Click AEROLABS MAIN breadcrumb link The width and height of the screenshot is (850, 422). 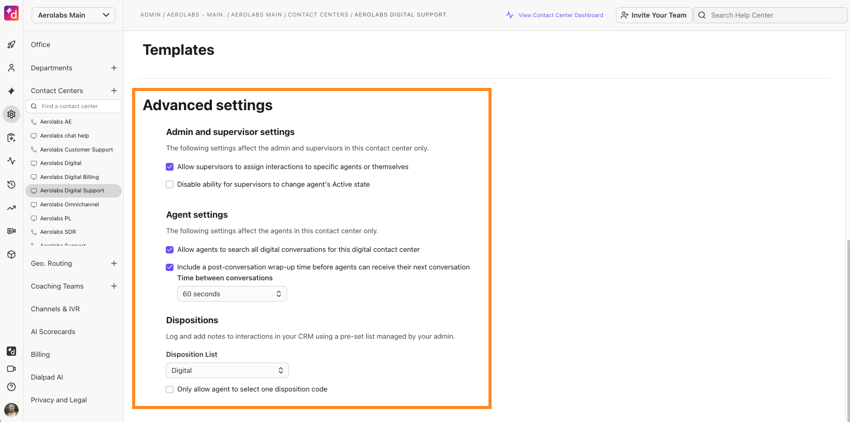[256, 14]
